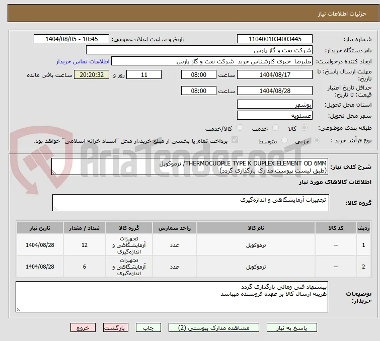Viewport: 380px width, 341px height.
Task: Click the ردیف column header
Action: coord(363,228)
